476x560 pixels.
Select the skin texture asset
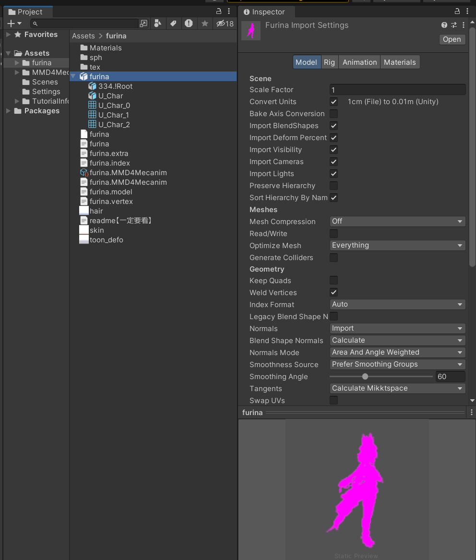coord(92,230)
